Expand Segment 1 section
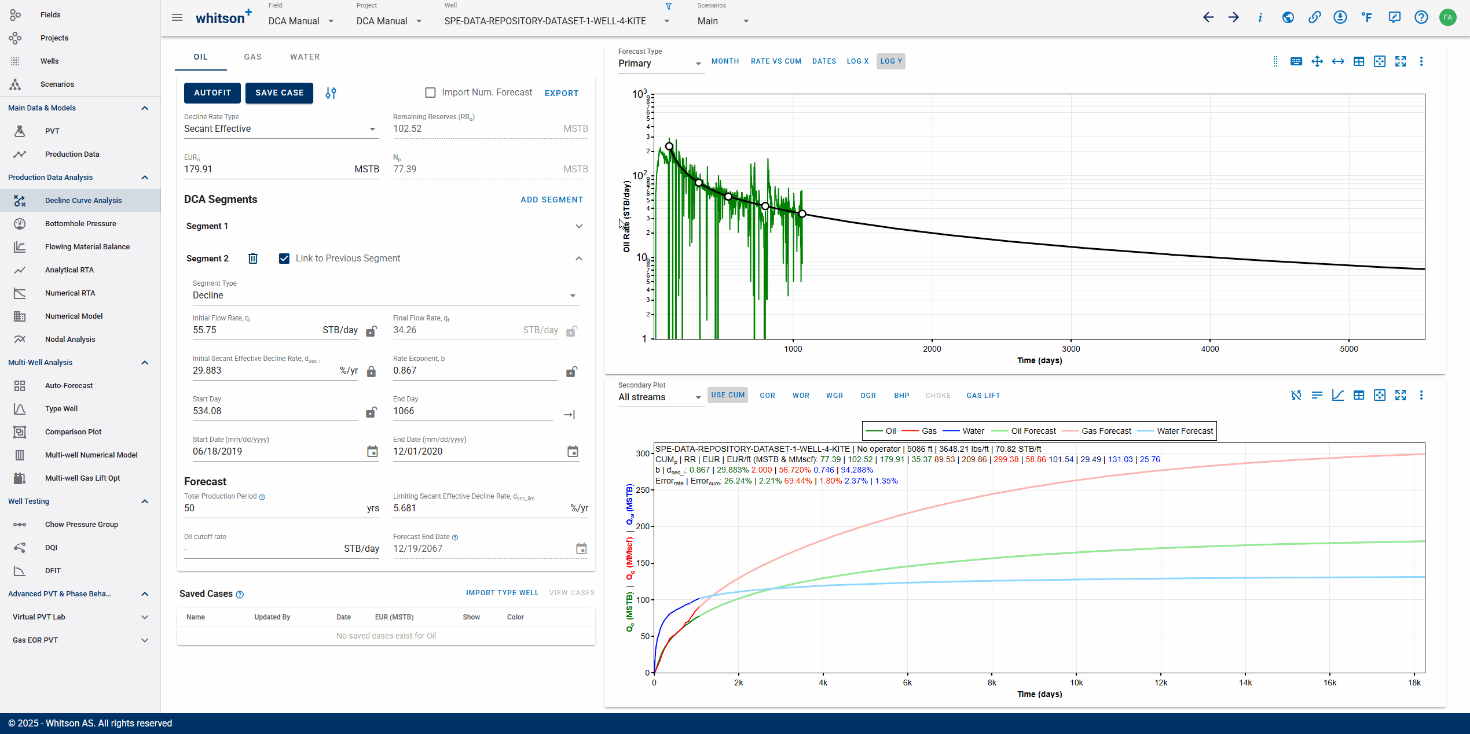The image size is (1470, 734). (384, 226)
